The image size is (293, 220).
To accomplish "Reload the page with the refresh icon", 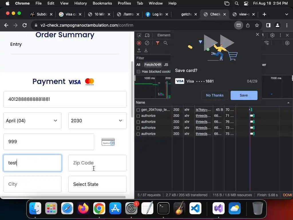I will point(25,25).
